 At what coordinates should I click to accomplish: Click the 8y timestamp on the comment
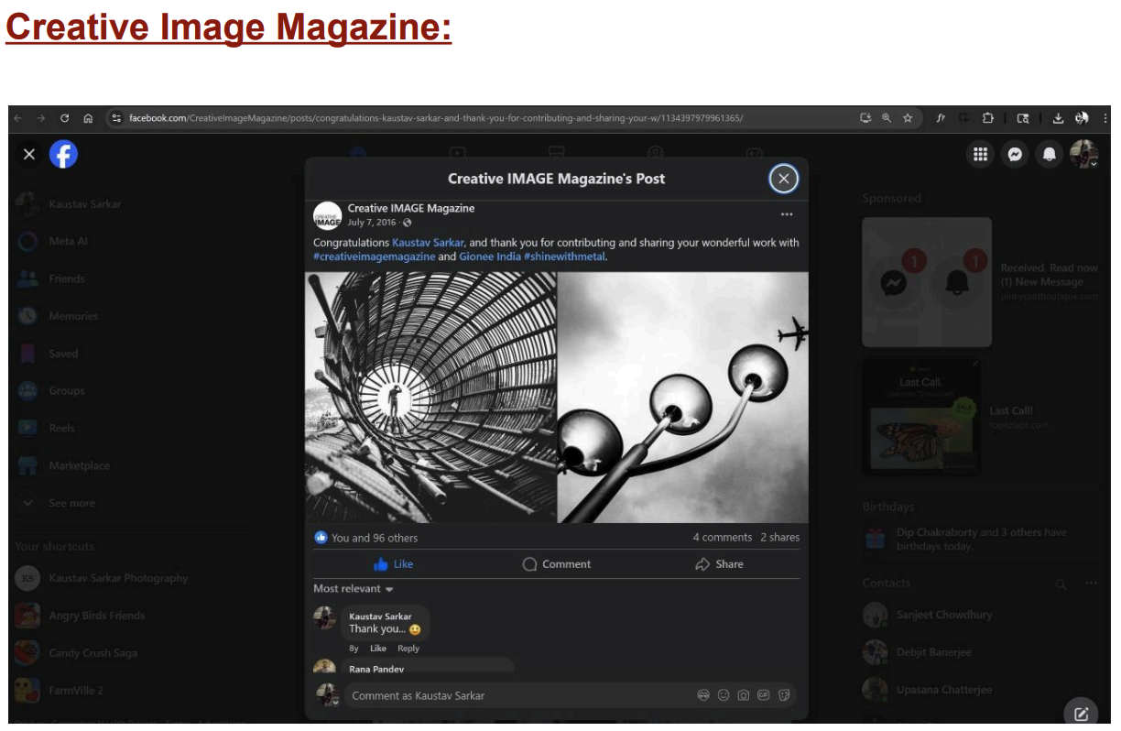(x=354, y=648)
